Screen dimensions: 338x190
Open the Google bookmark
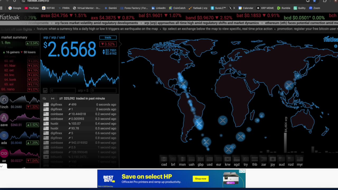coord(15,8)
